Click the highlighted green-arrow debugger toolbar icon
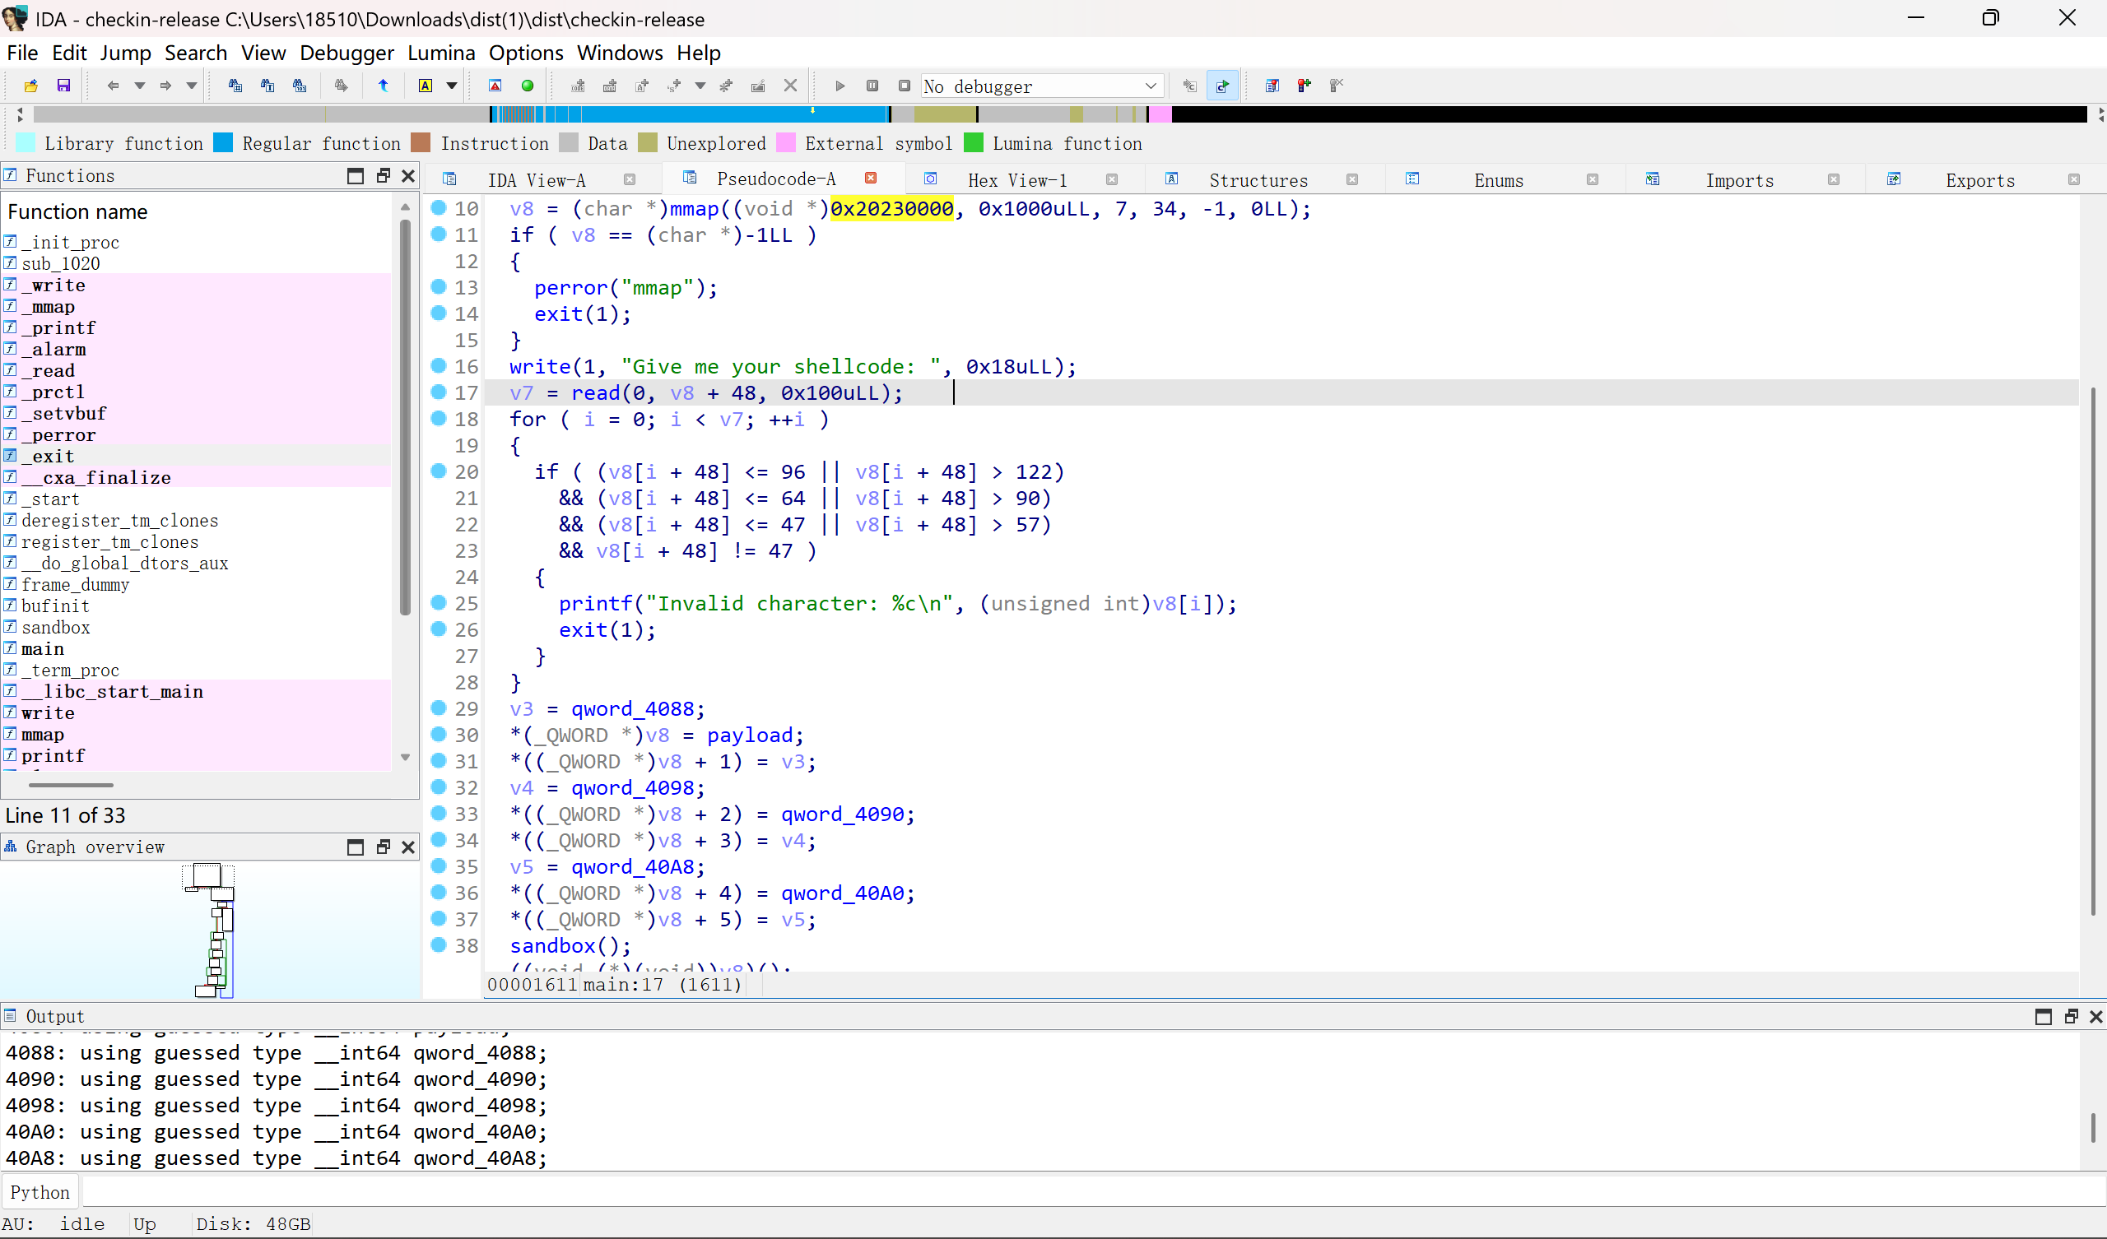 pyautogui.click(x=1222, y=86)
